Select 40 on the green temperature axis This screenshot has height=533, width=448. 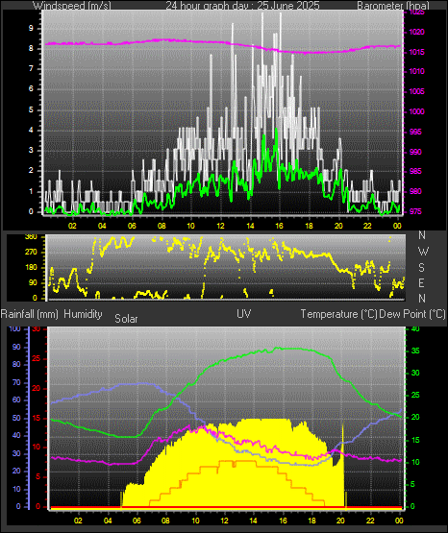(415, 329)
